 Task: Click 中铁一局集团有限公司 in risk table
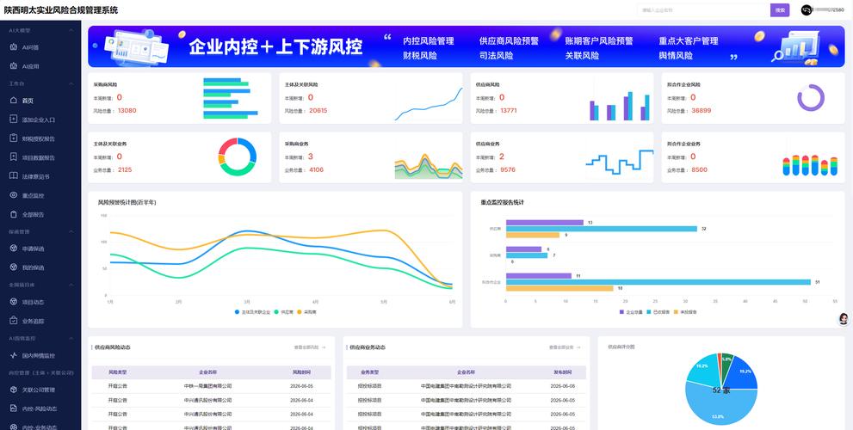tap(207, 386)
